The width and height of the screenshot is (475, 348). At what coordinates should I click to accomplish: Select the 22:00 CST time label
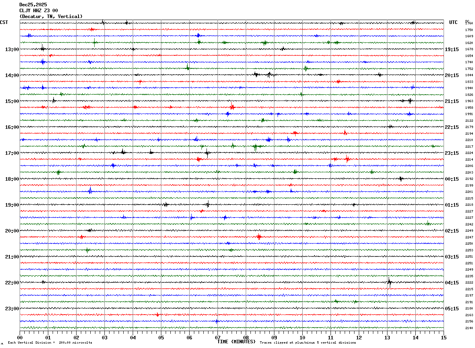[x=12, y=283]
